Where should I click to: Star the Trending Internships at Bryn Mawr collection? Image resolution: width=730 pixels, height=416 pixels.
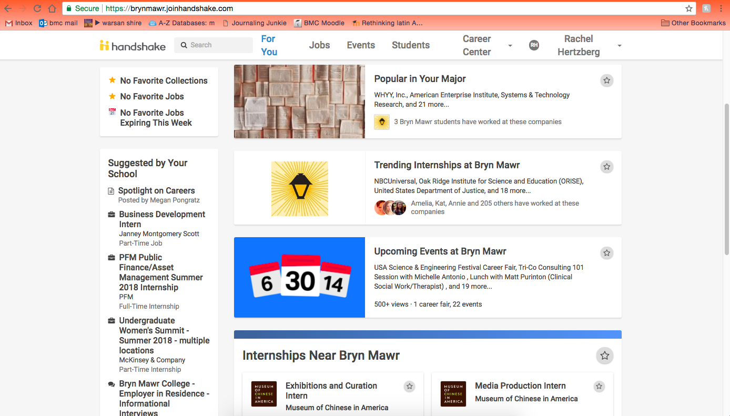(x=606, y=167)
